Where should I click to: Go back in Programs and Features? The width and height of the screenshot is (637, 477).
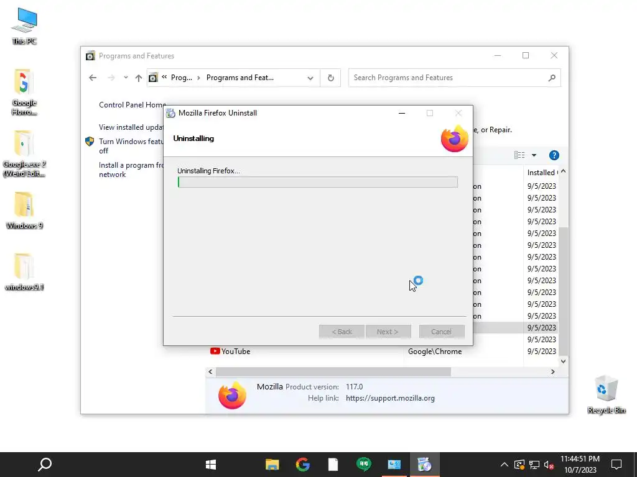click(93, 78)
